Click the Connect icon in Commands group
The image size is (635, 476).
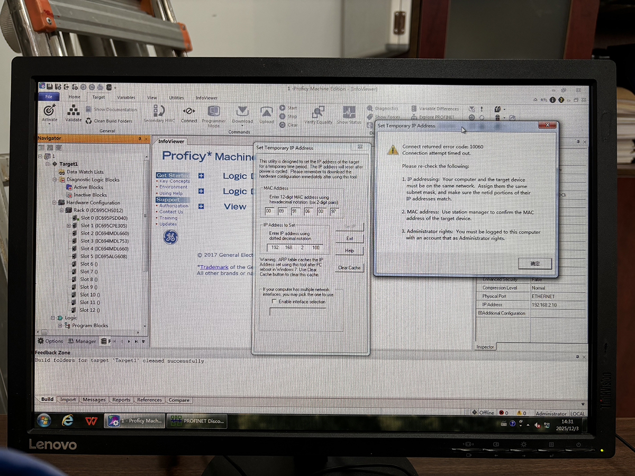189,112
